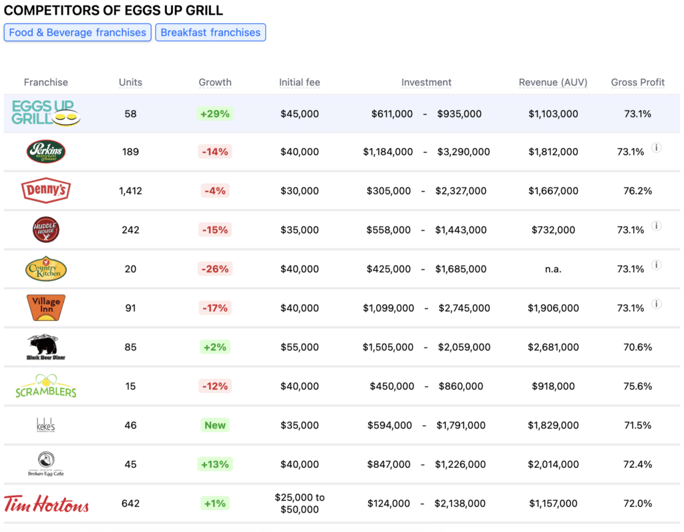684x532 pixels.
Task: Open Food & Beverage franchises tag
Action: point(77,33)
